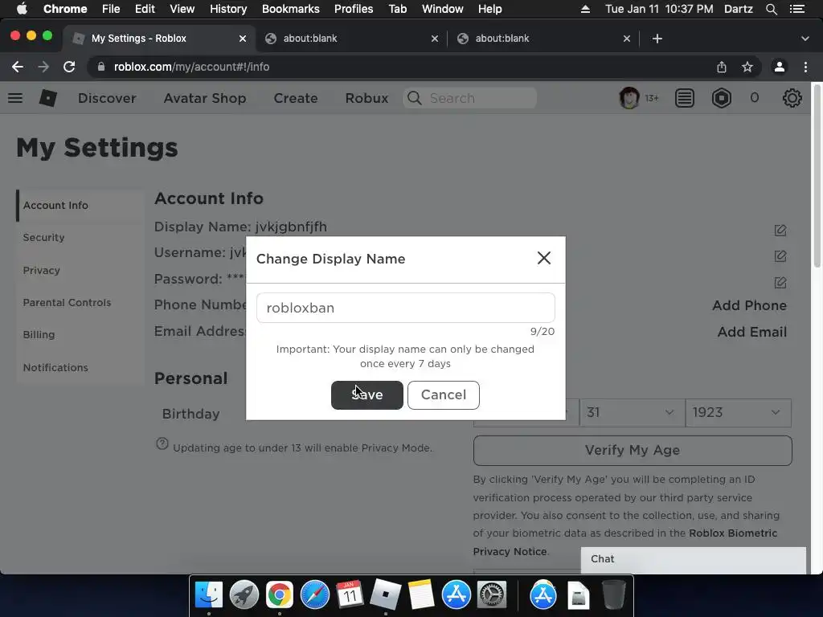Image resolution: width=823 pixels, height=617 pixels.
Task: Open the Roblox notifications stream icon
Action: point(685,98)
